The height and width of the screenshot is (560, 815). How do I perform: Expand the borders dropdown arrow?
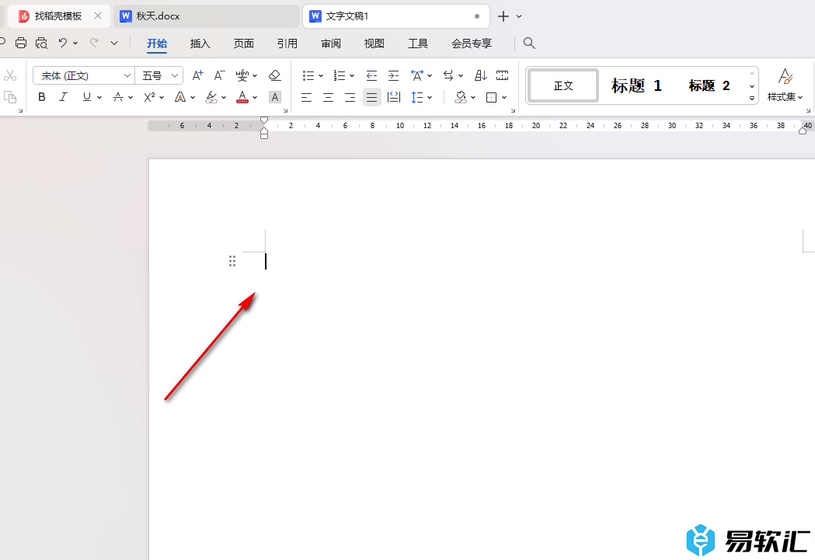504,97
